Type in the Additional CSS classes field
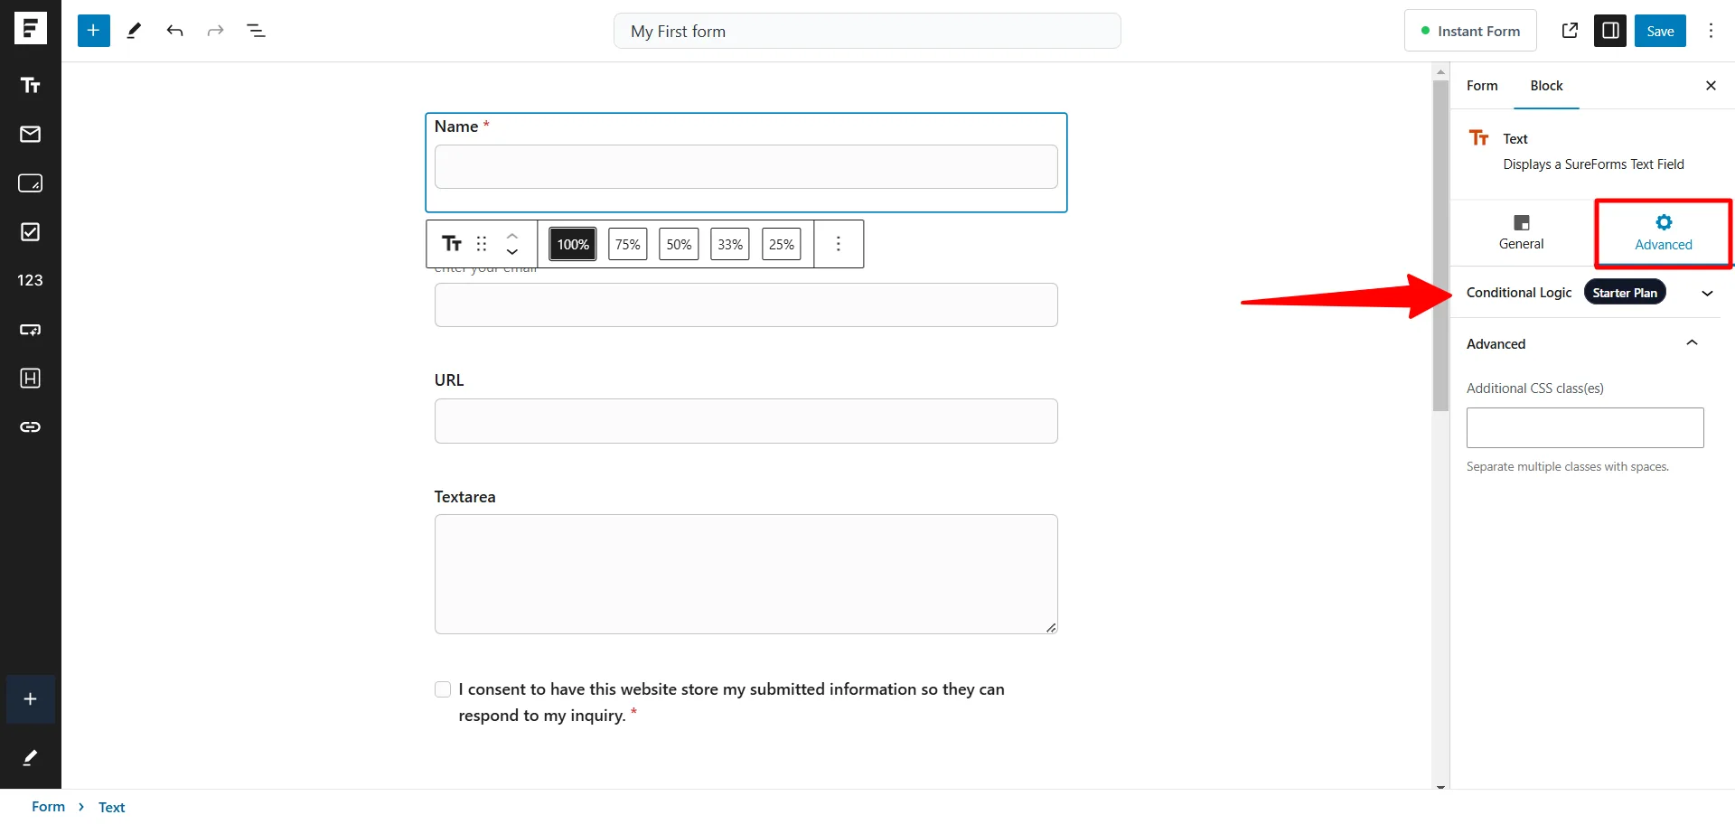This screenshot has width=1735, height=824. point(1584,427)
